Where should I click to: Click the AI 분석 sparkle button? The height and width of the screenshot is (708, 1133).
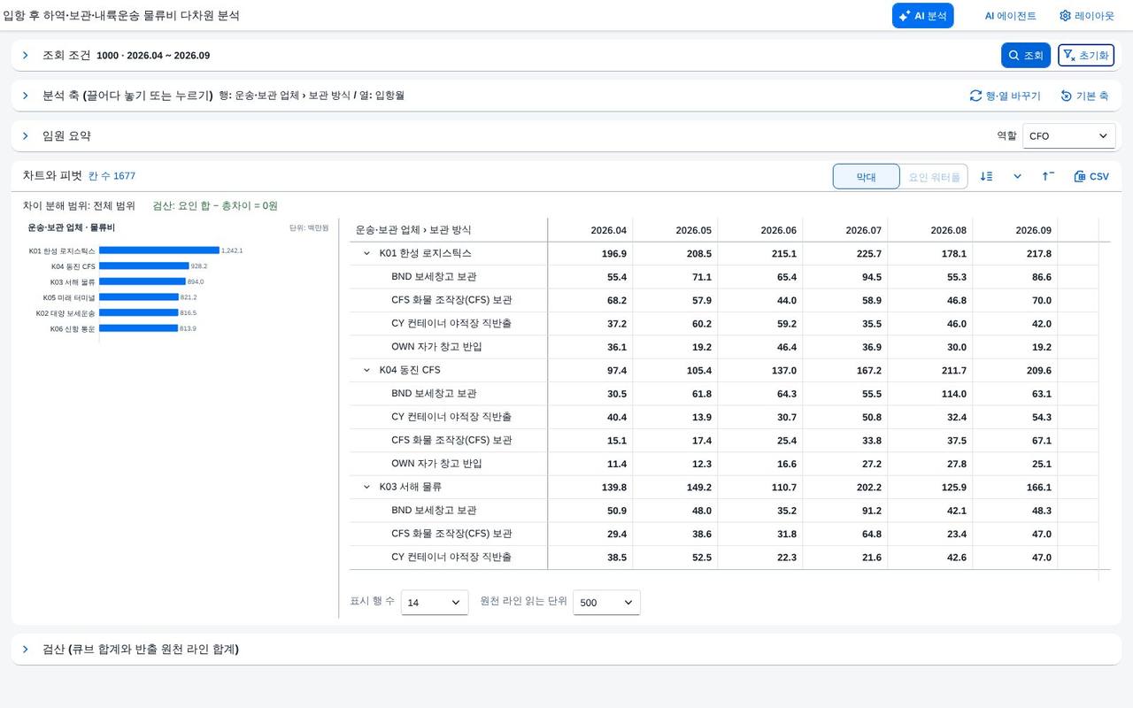tap(922, 16)
